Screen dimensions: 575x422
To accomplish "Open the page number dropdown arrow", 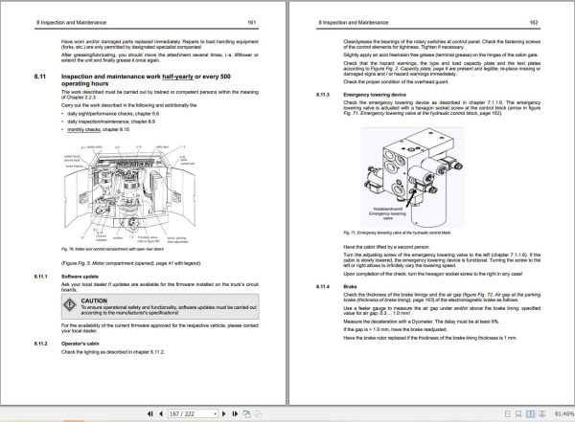I will click(x=216, y=414).
